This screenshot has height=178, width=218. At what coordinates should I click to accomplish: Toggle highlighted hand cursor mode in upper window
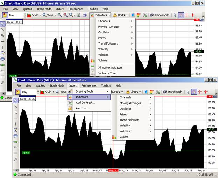(181, 15)
